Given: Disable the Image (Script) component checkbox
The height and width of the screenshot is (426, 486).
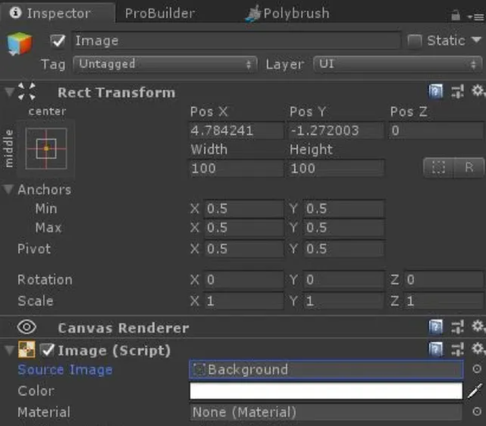Looking at the screenshot, I should [47, 350].
